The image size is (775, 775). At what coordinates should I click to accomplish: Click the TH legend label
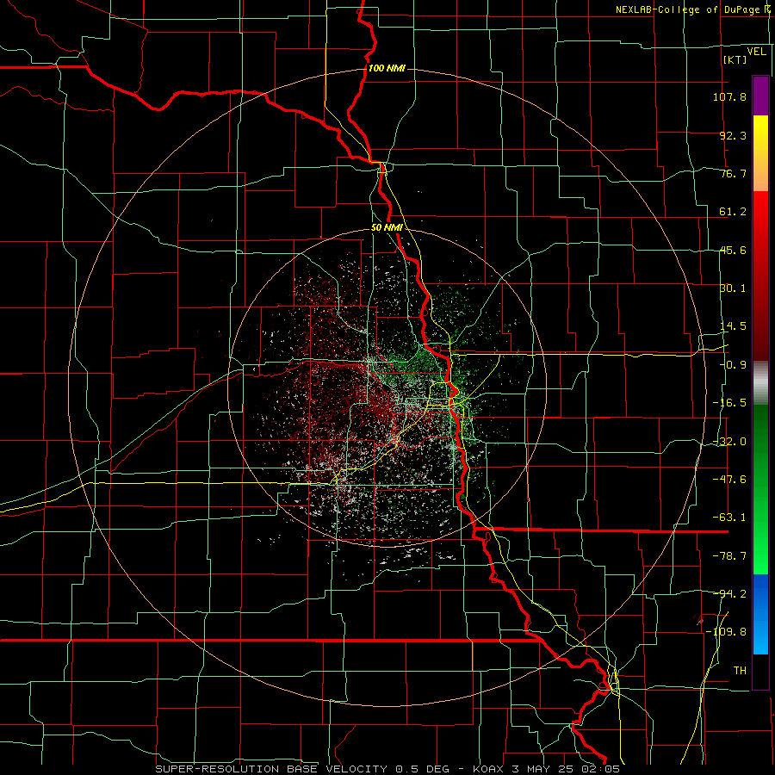[740, 670]
